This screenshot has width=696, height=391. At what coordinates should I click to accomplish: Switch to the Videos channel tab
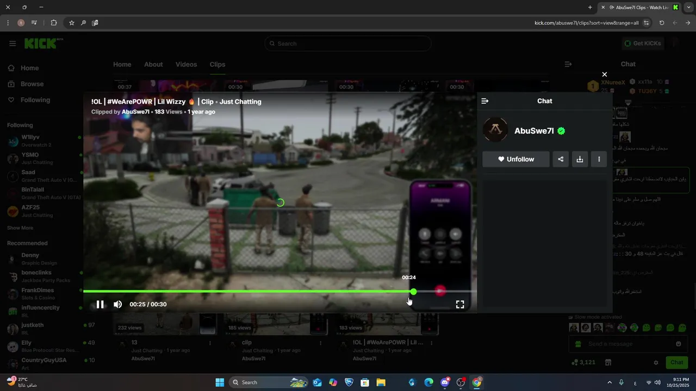click(x=186, y=64)
